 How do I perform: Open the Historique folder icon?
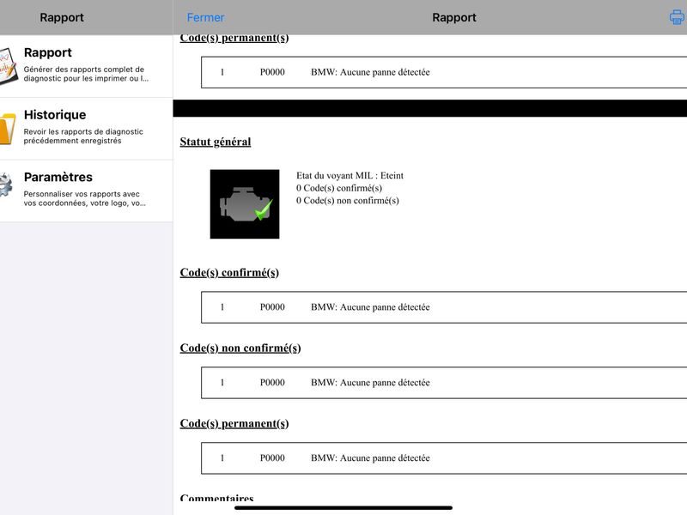click(8, 128)
